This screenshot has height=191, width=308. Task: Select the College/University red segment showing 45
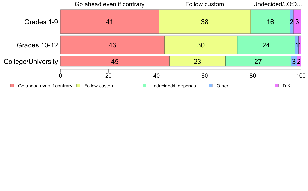click(115, 61)
